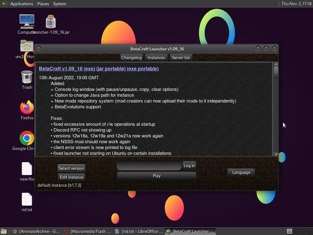Image resolution: width=313 pixels, height=235 pixels.
Task: Click the clock showing Thu Nov 2, 17:18
Action: [x=296, y=4]
